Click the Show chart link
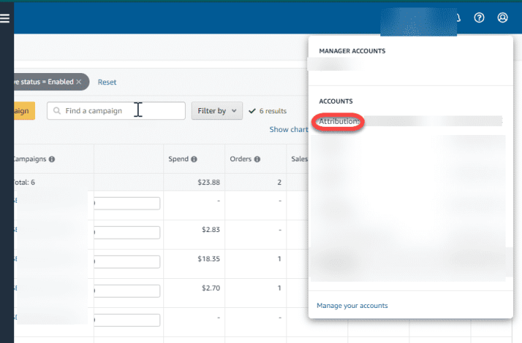The height and width of the screenshot is (343, 522). pyautogui.click(x=288, y=130)
